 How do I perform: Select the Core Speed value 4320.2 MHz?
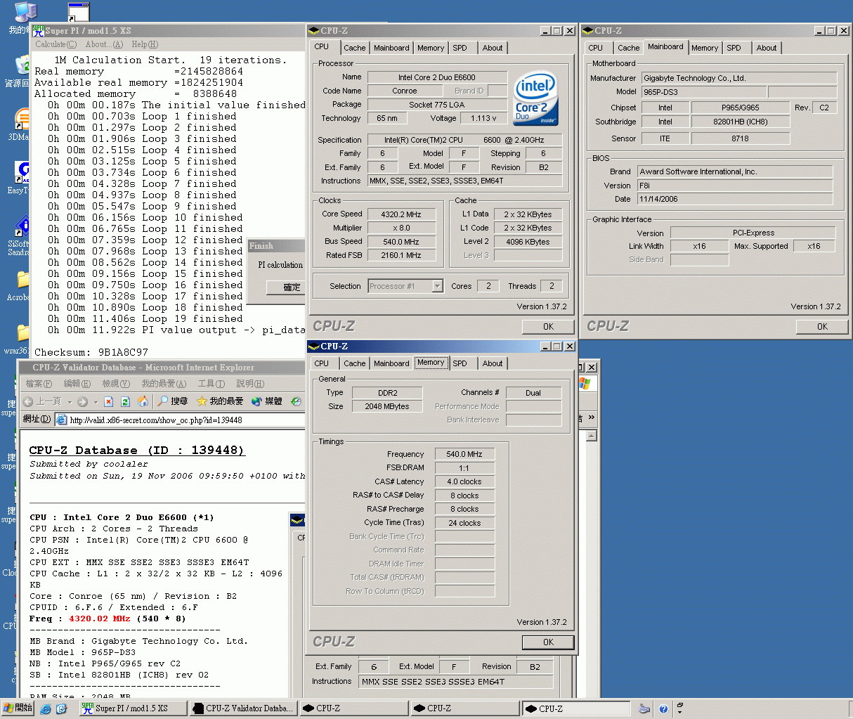coord(401,214)
